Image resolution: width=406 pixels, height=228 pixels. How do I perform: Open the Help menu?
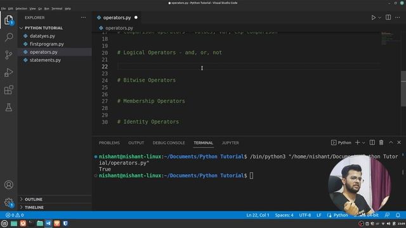tap(68, 8)
